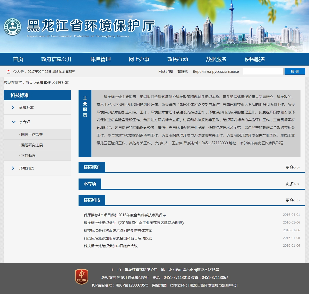This screenshot has height=294, width=309.
Task: Click the red party-government shield badge
Action: point(82,277)
